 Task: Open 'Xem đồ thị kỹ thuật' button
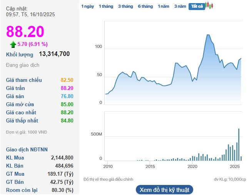[x=164, y=190]
